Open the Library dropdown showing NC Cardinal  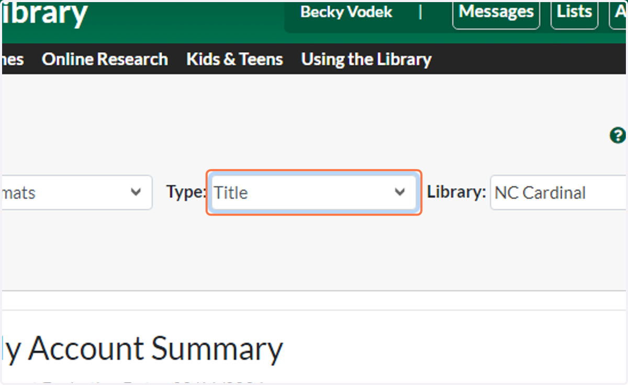(558, 192)
